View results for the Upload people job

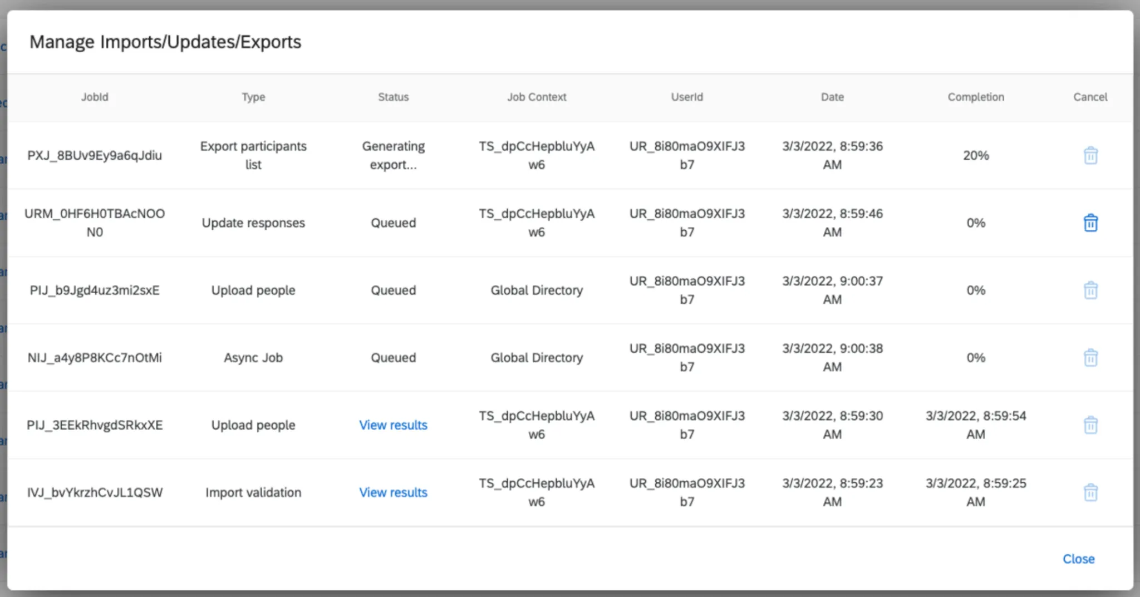[x=393, y=425]
